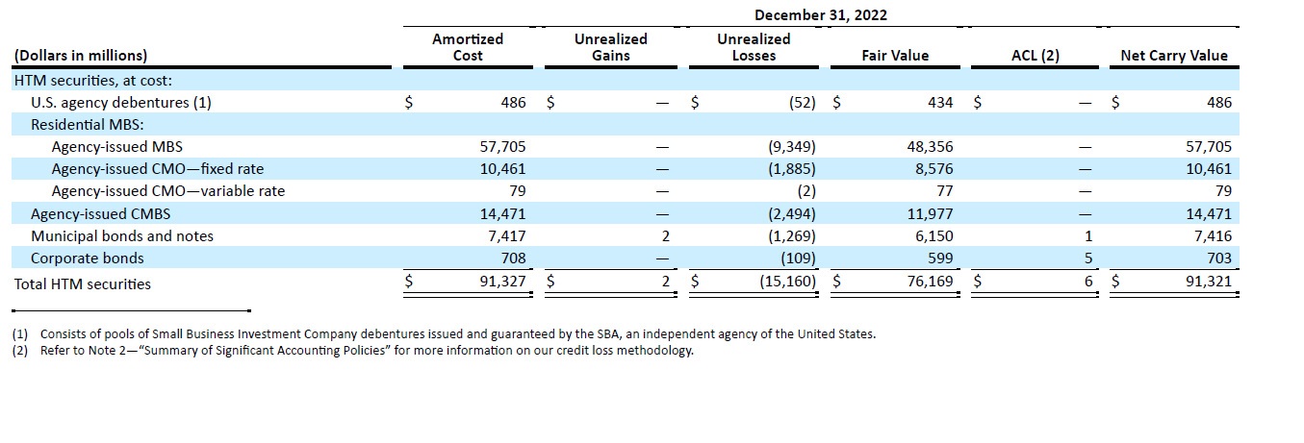Click the December 31, 2022 date header
The height and width of the screenshot is (443, 1304).
point(820,14)
